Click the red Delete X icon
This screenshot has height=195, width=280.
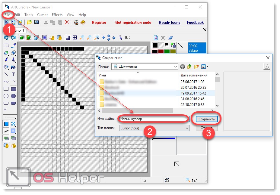[x=67, y=23]
